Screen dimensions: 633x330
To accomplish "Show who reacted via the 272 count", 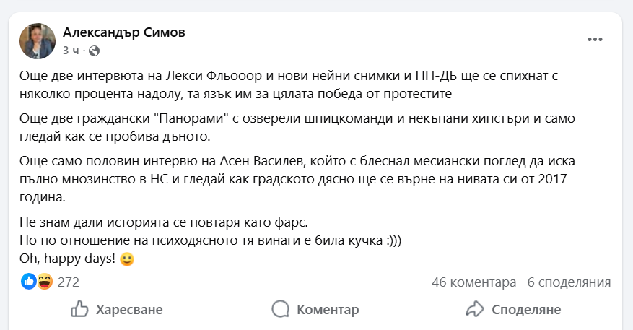I will (x=68, y=282).
